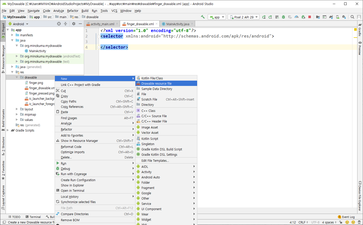Open Device File Explorer side panel

(x=360, y=196)
